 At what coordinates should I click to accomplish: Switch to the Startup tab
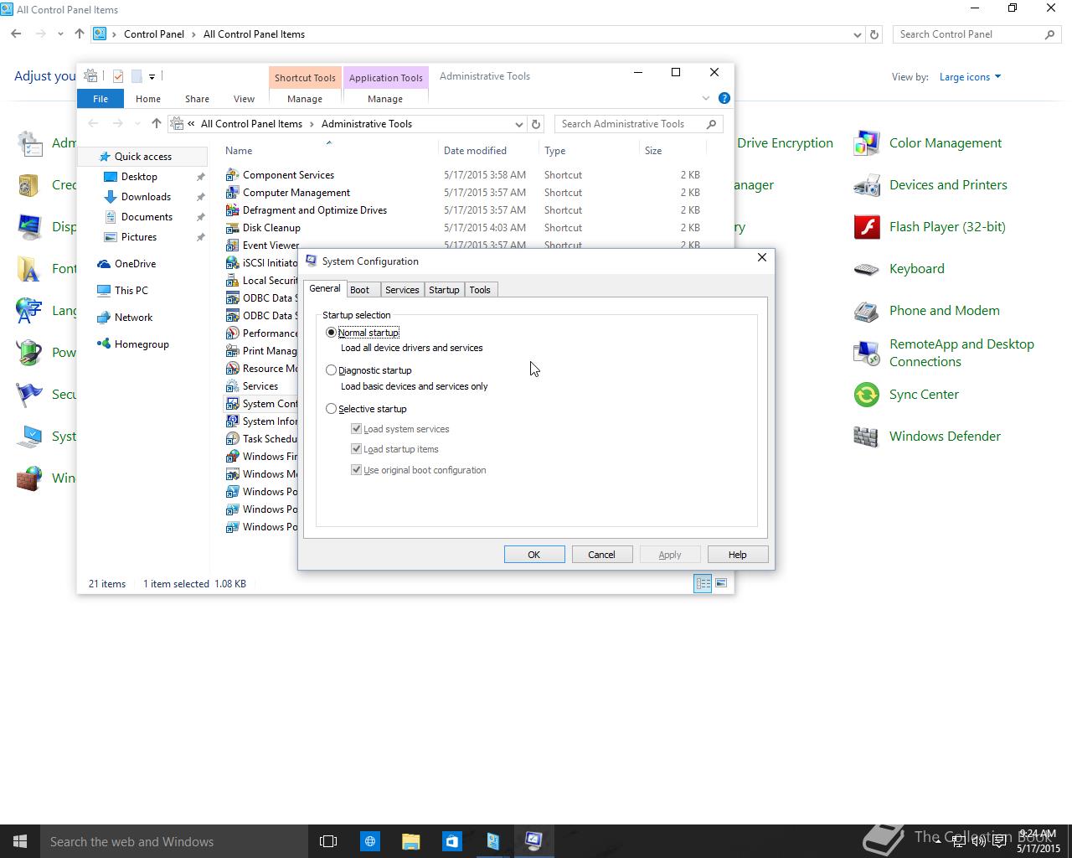point(444,290)
